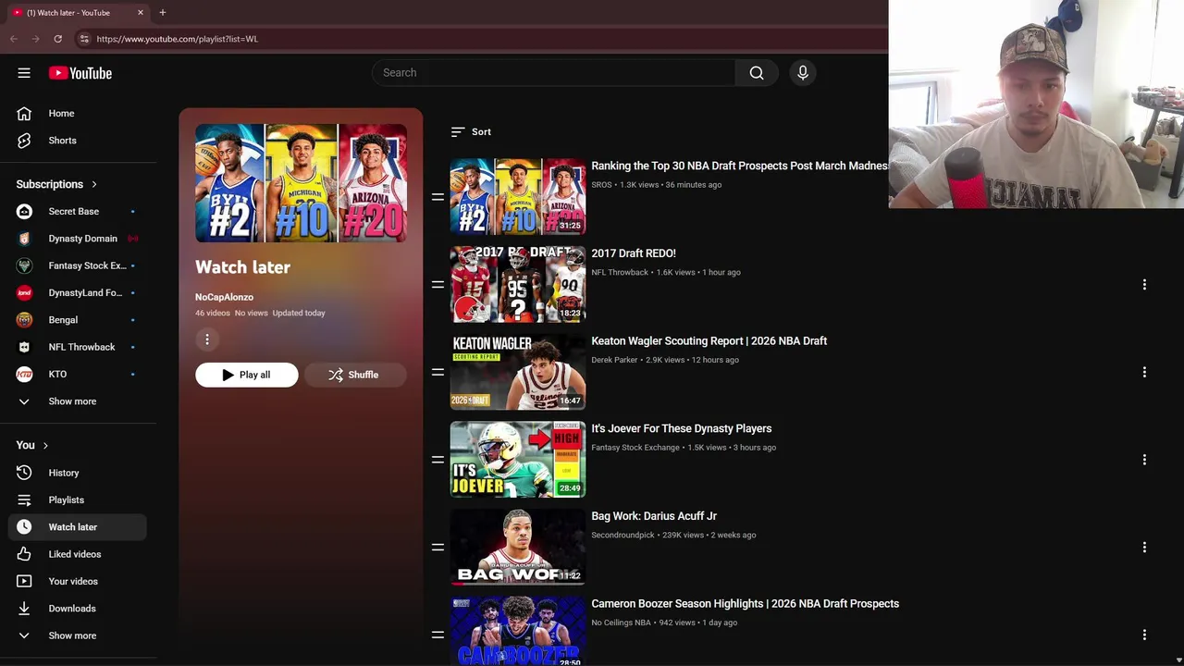Click the Watch later playlist cover thumbnail
Viewport: 1184px width, 666px height.
tap(301, 183)
